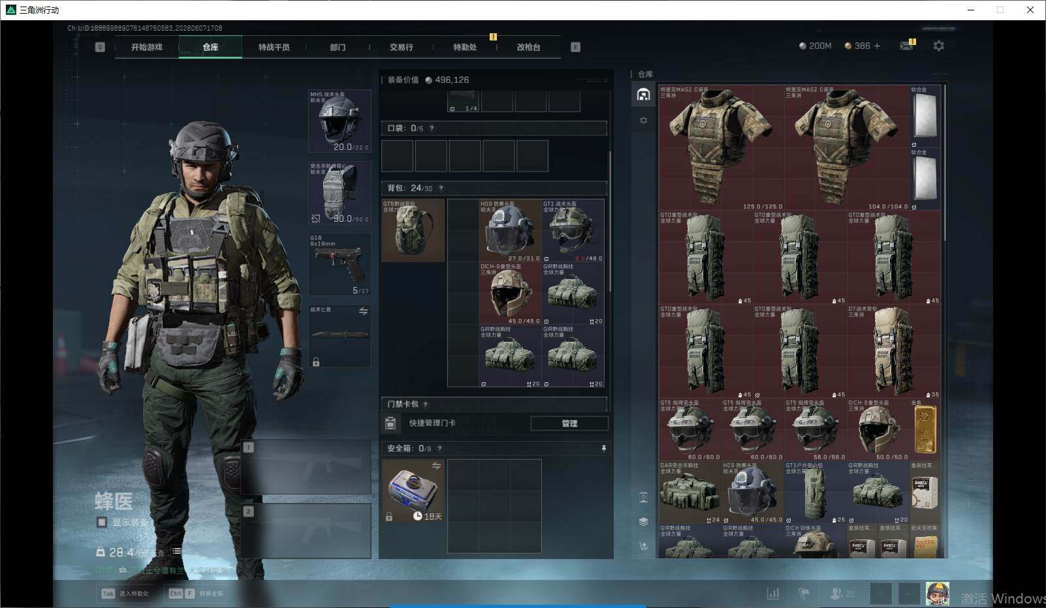Open the settings gear in top bar

[x=938, y=46]
